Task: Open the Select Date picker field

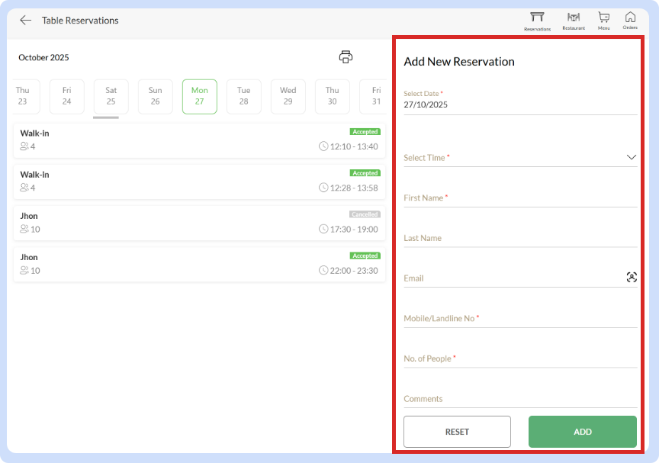Action: pyautogui.click(x=519, y=104)
